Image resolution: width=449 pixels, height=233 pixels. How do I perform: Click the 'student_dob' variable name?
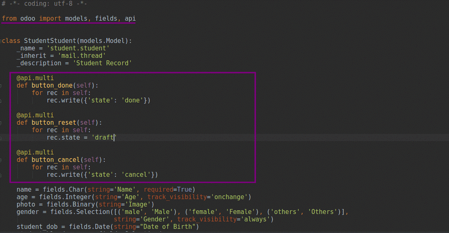37,226
